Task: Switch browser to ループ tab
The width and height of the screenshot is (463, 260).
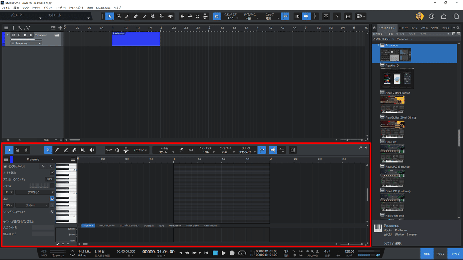Action: tap(414, 28)
